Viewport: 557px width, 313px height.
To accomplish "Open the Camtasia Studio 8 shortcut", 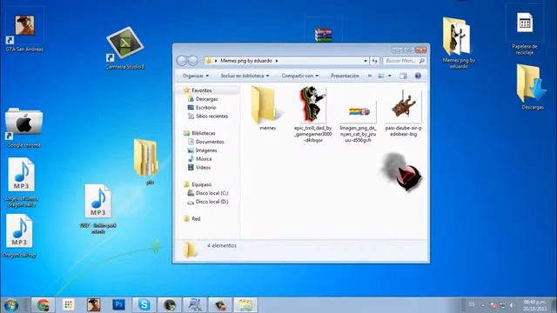I will pyautogui.click(x=124, y=48).
